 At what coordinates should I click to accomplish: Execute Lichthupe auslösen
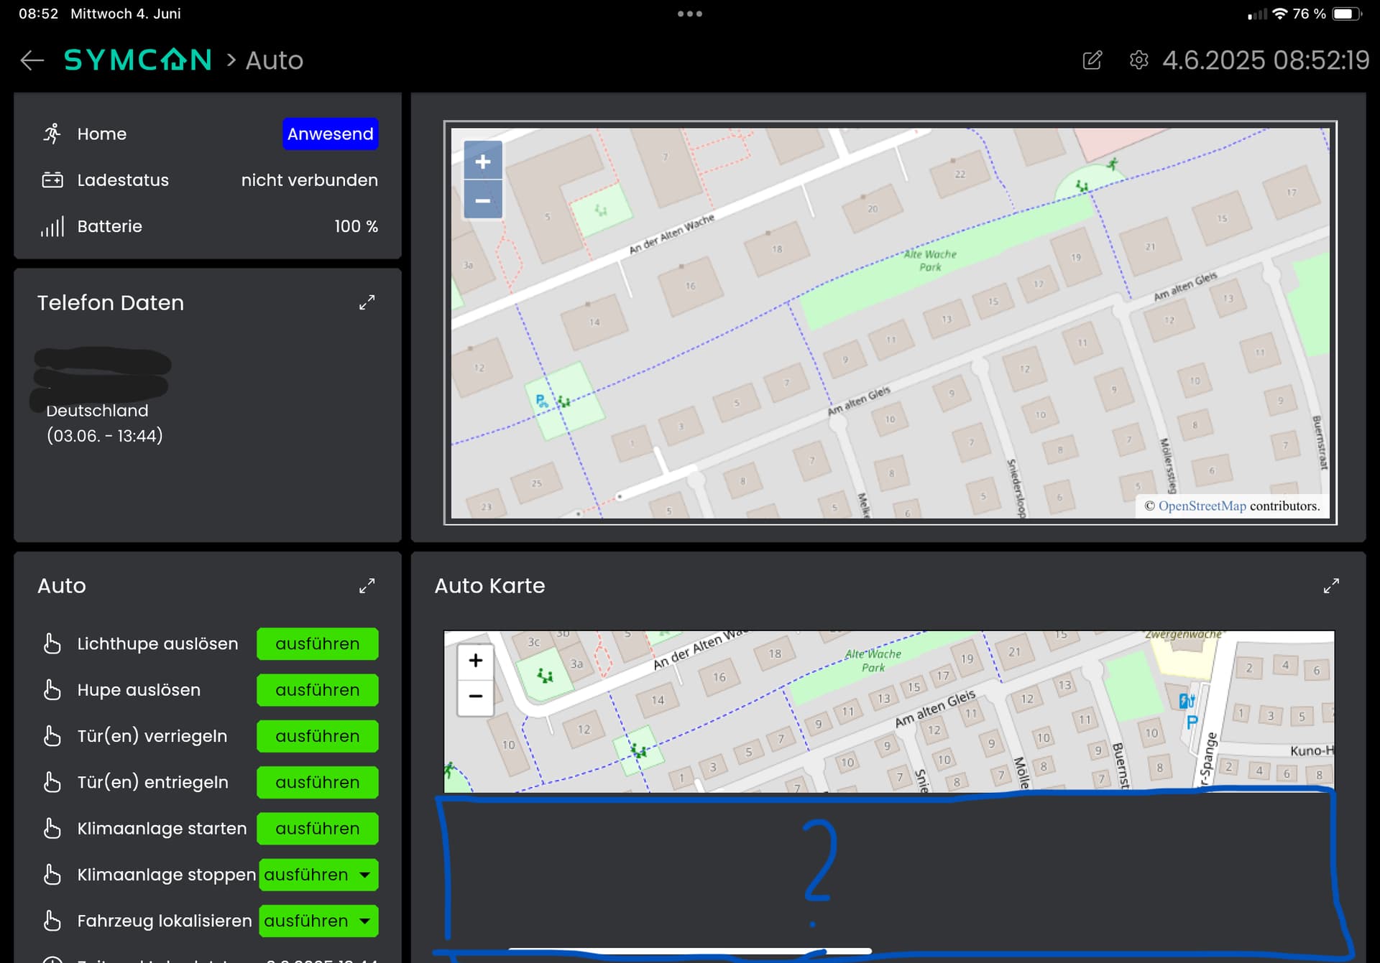(x=318, y=644)
